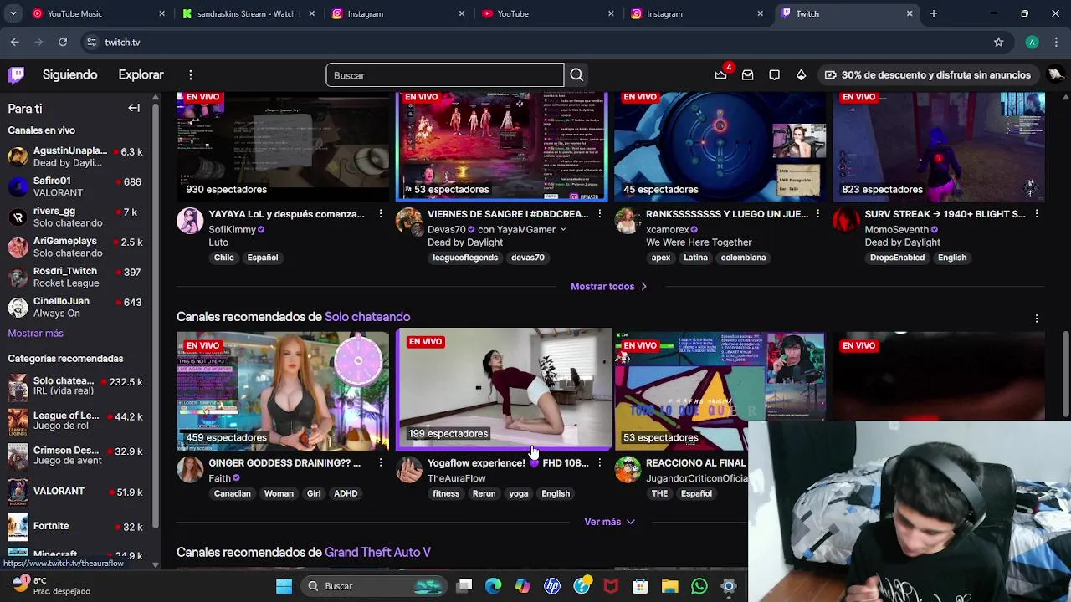Open options menu for TheAuraFlow stream

point(599,462)
